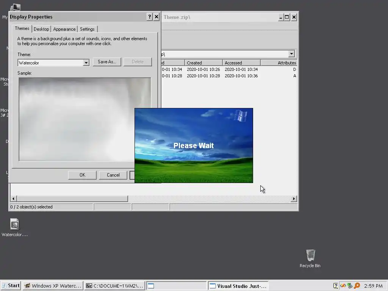Click the Please Wait splash screen

[x=194, y=145]
